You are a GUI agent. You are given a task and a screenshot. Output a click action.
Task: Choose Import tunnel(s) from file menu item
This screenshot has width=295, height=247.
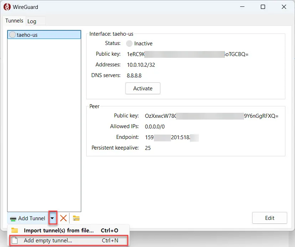tap(69, 231)
